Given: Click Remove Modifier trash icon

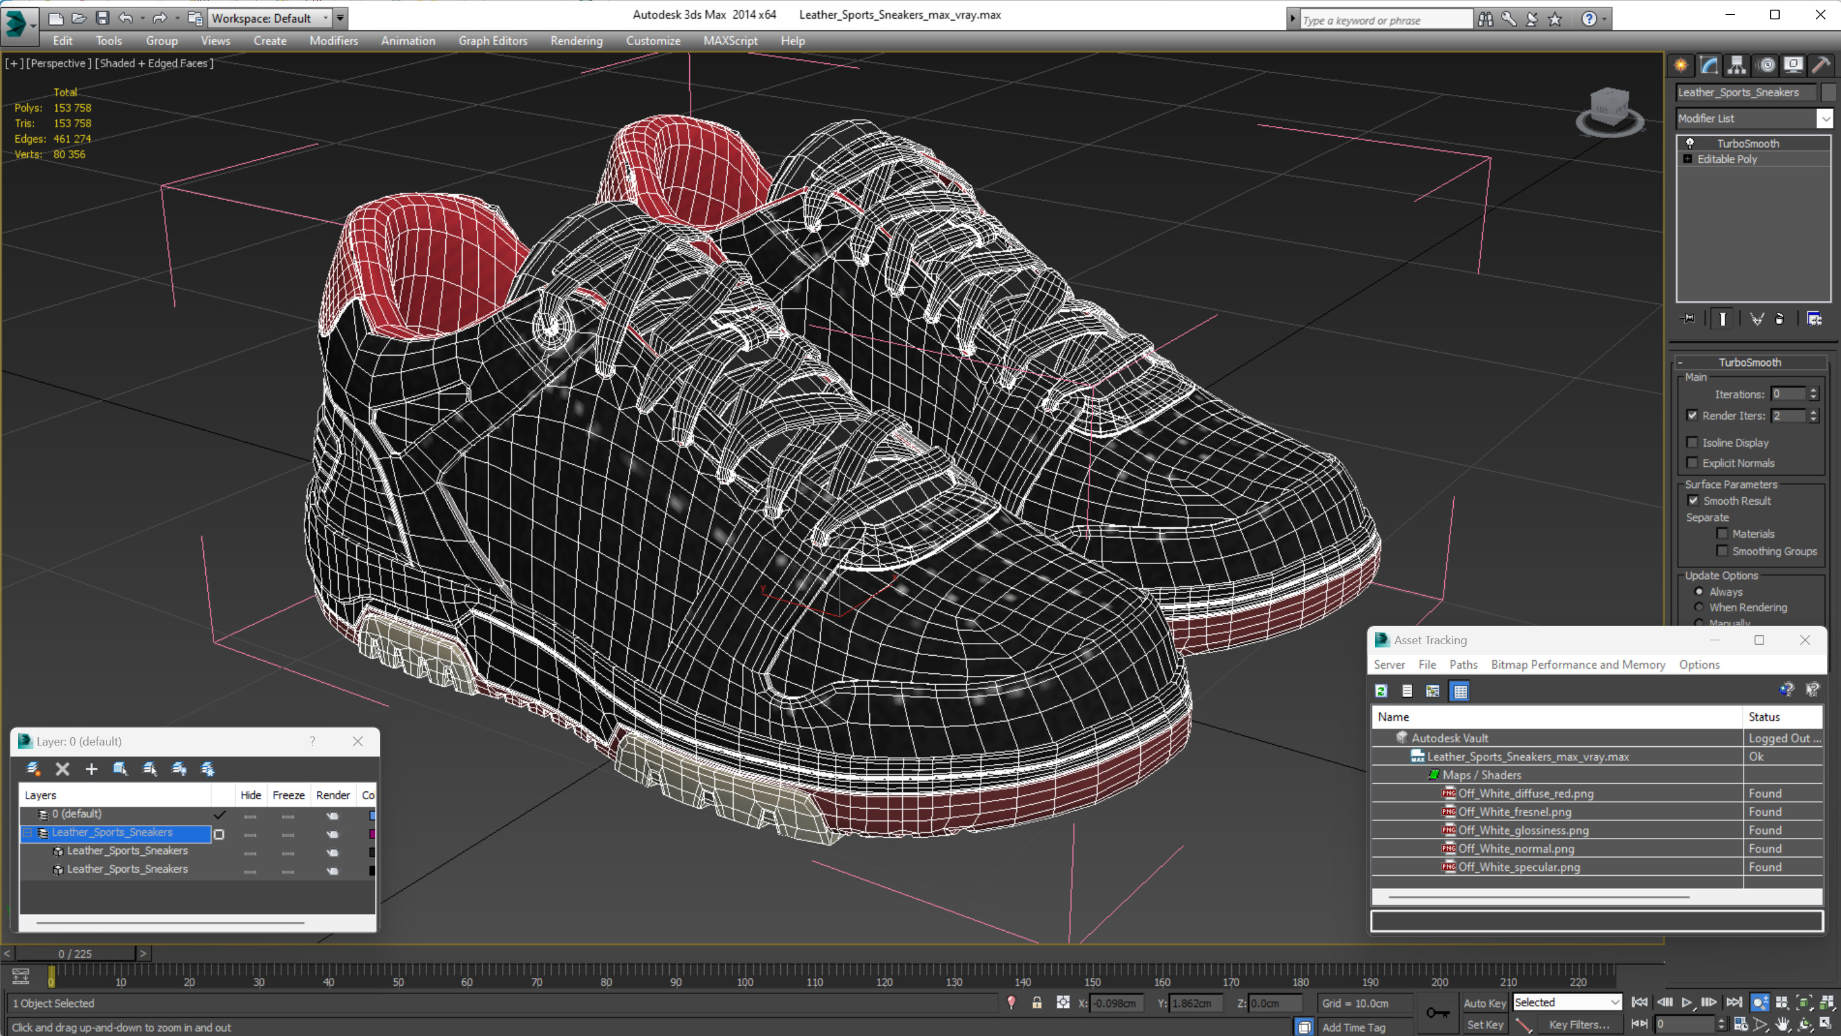Looking at the screenshot, I should click(1780, 319).
